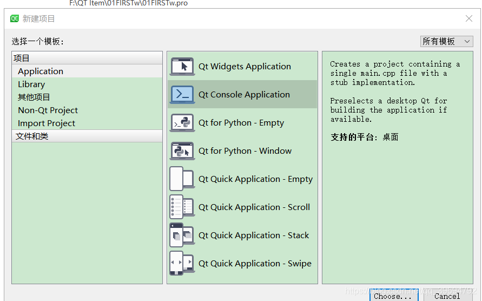
Task: Click the Qt Widgets Application template icon
Action: click(x=182, y=66)
